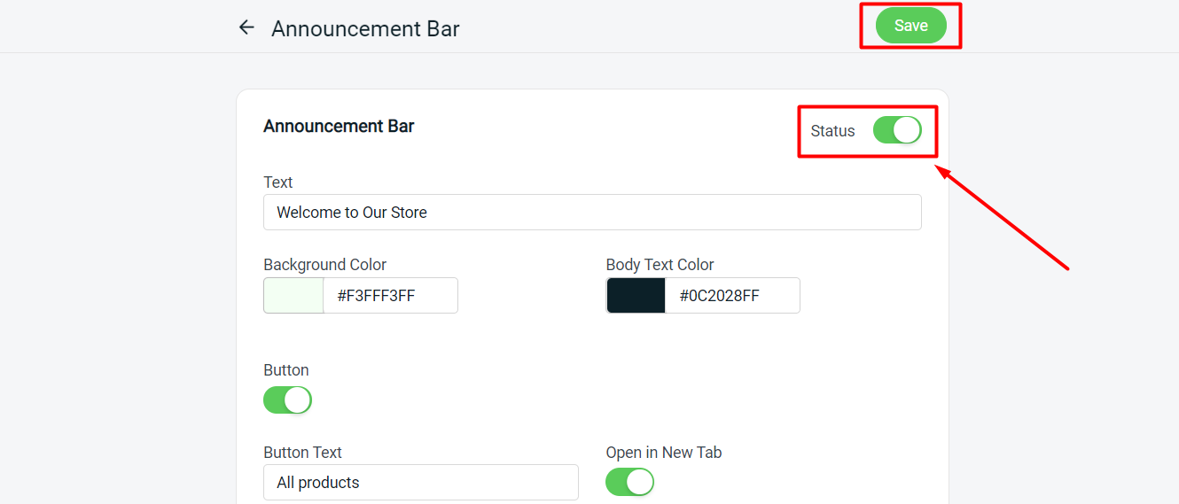The width and height of the screenshot is (1179, 504).
Task: Click the 'Text' field label
Action: pyautogui.click(x=277, y=182)
